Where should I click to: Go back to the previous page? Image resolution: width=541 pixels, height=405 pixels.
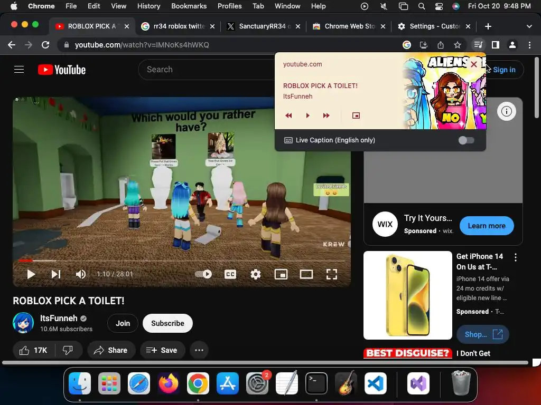[12, 45]
